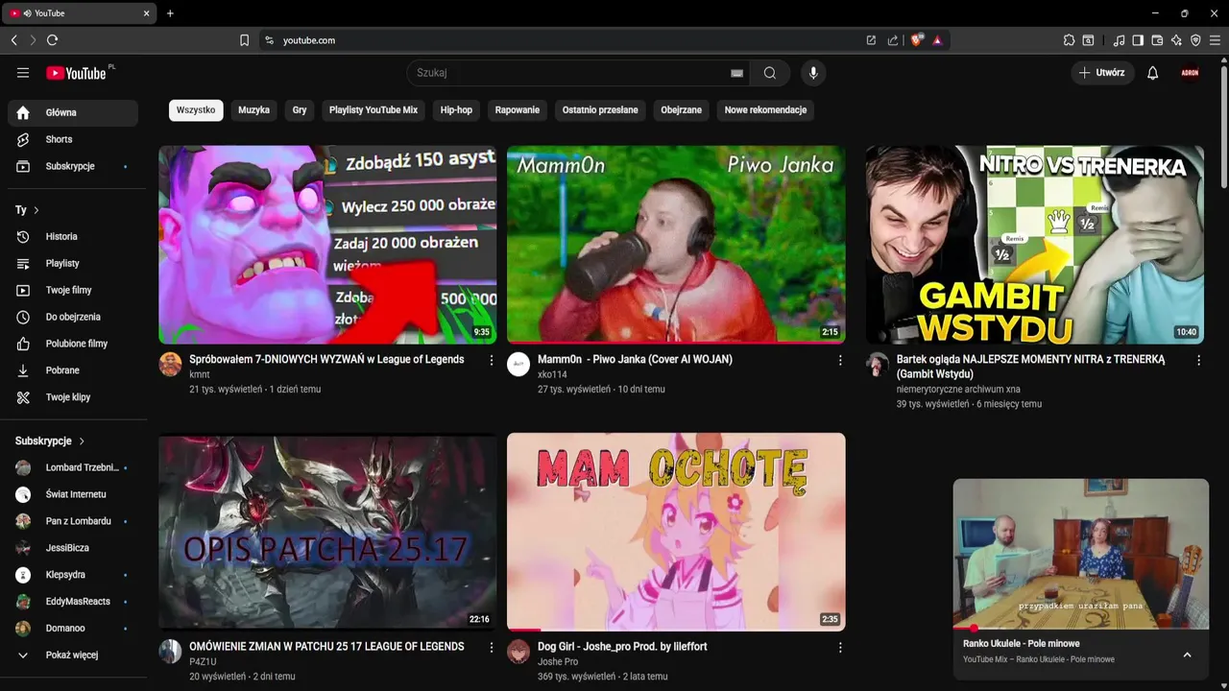Reload the page
The image size is (1229, 691).
point(52,40)
